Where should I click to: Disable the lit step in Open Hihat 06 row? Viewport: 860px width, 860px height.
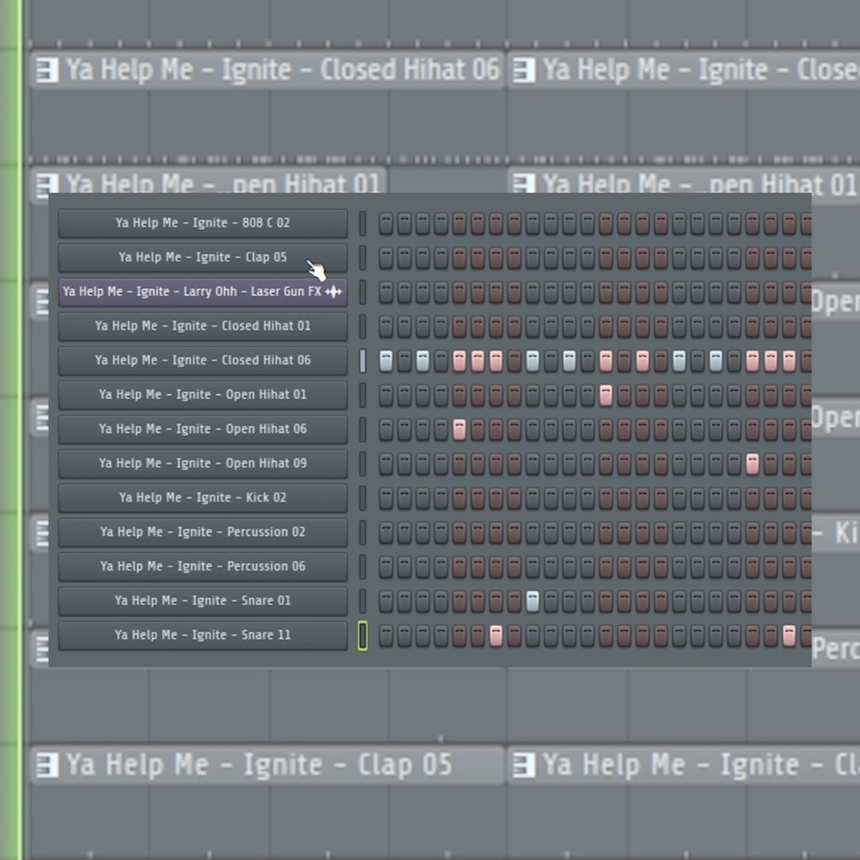coord(459,430)
